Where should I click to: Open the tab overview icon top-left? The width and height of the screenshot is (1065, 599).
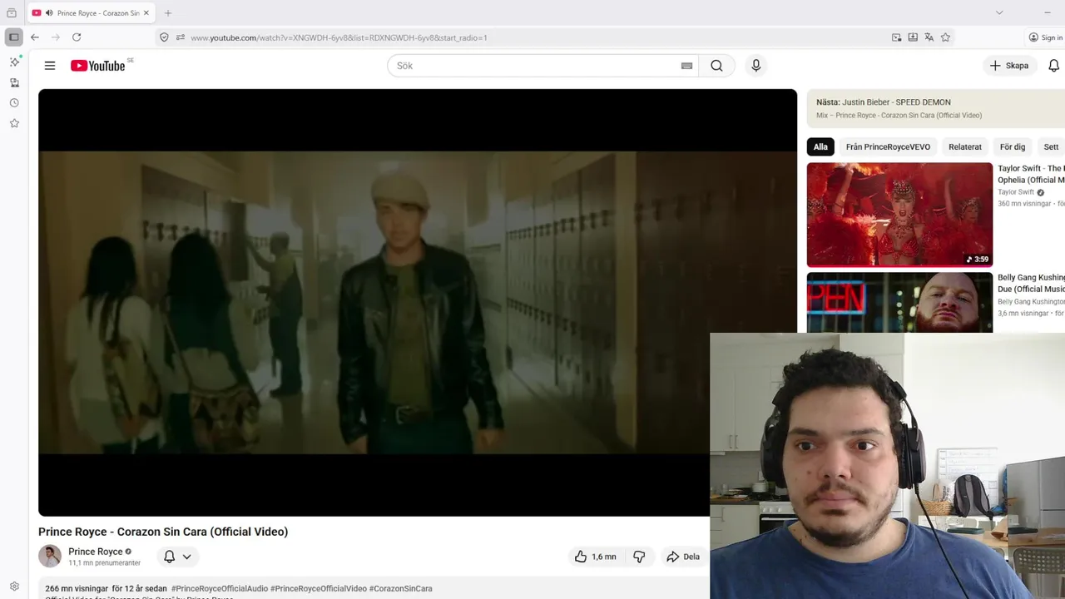pos(12,12)
